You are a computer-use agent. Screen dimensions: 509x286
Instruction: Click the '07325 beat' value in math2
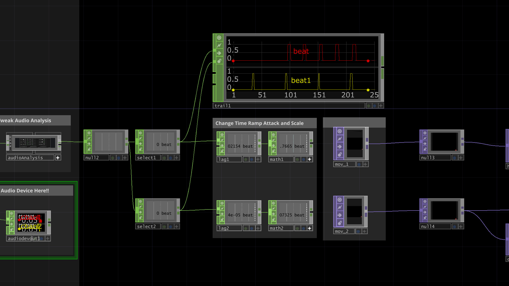tap(292, 215)
